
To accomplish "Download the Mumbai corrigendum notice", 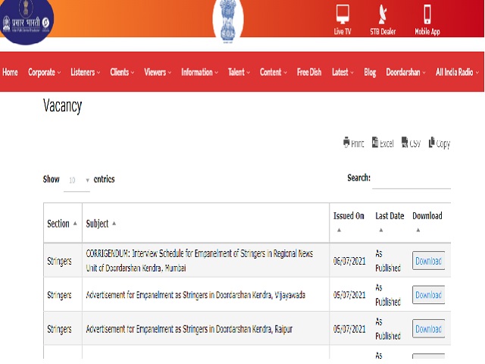I will pyautogui.click(x=428, y=261).
